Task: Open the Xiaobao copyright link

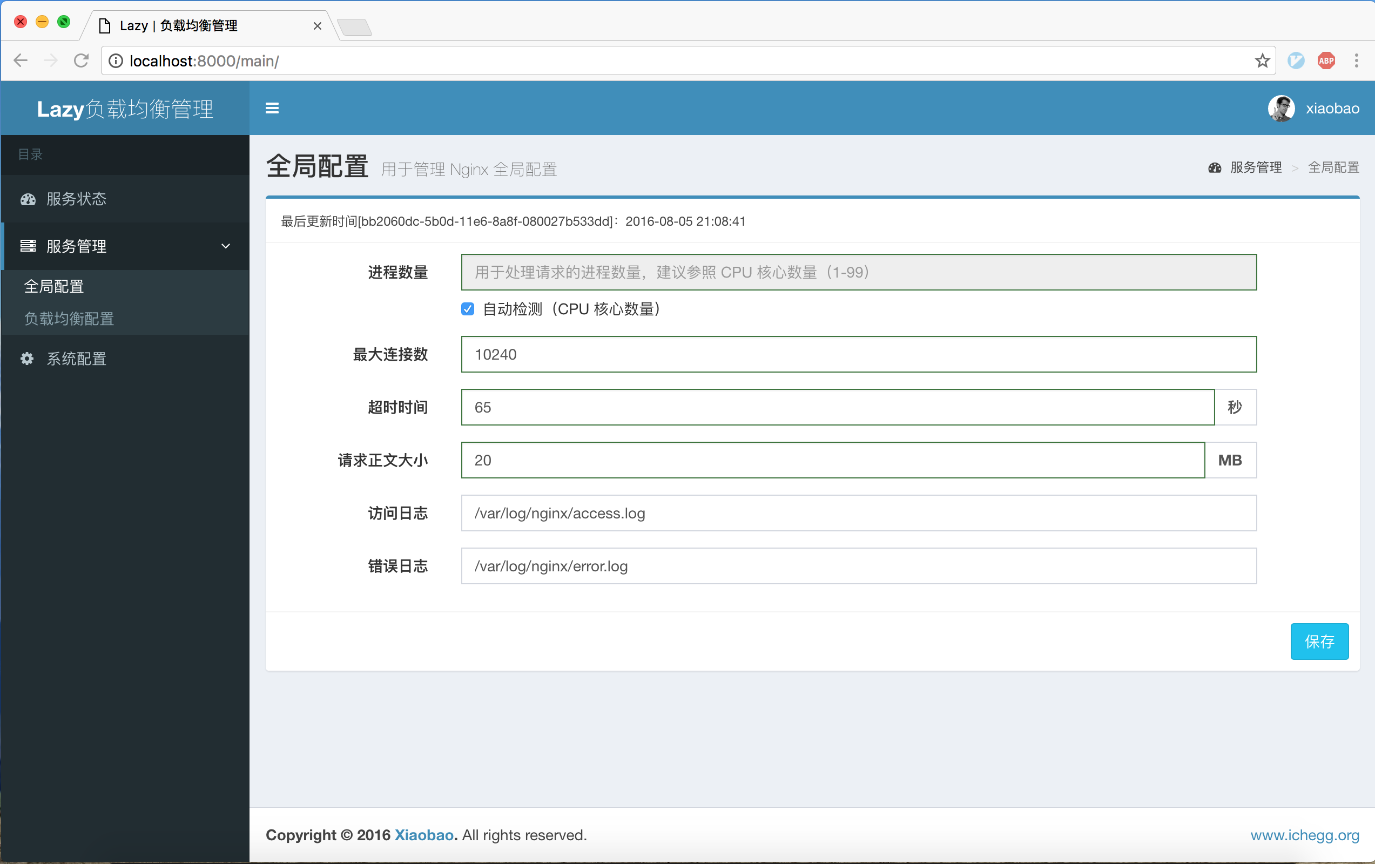Action: click(424, 835)
